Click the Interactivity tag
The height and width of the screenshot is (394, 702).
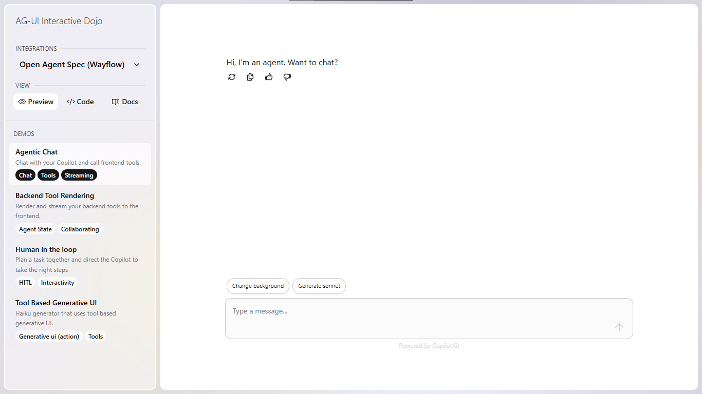(58, 283)
